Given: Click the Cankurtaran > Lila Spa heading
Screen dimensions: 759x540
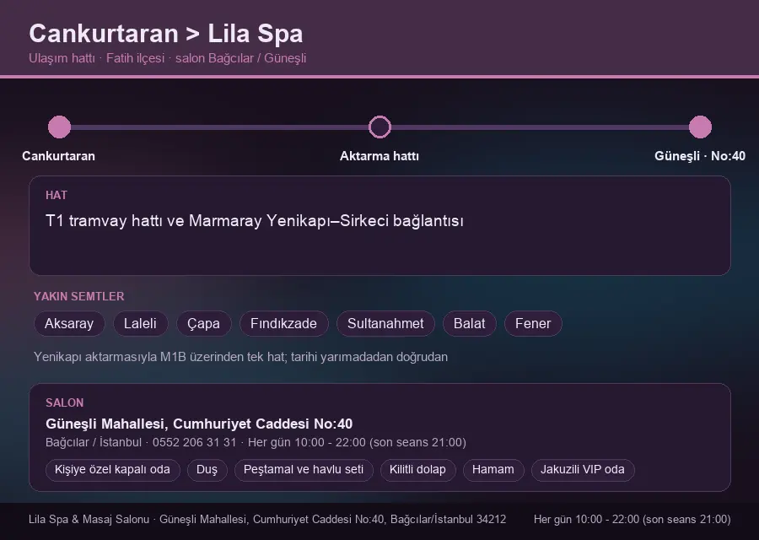Looking at the screenshot, I should coord(166,34).
